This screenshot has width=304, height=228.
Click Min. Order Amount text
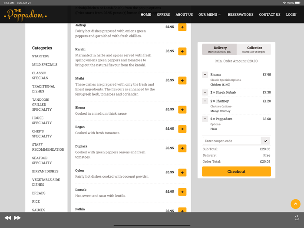coord(236,61)
